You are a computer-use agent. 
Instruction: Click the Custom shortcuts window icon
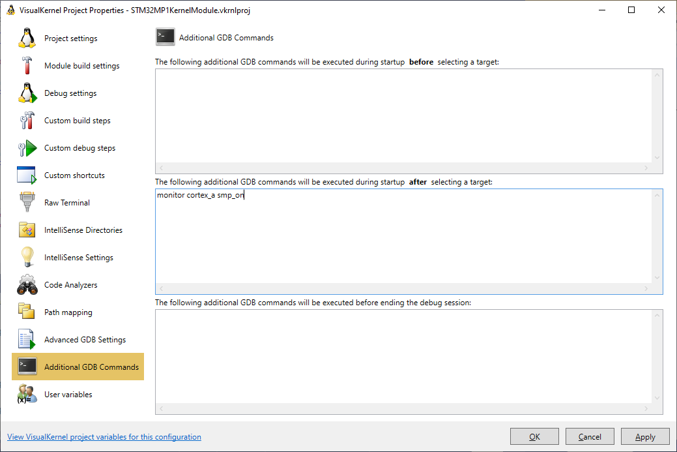[x=27, y=175]
